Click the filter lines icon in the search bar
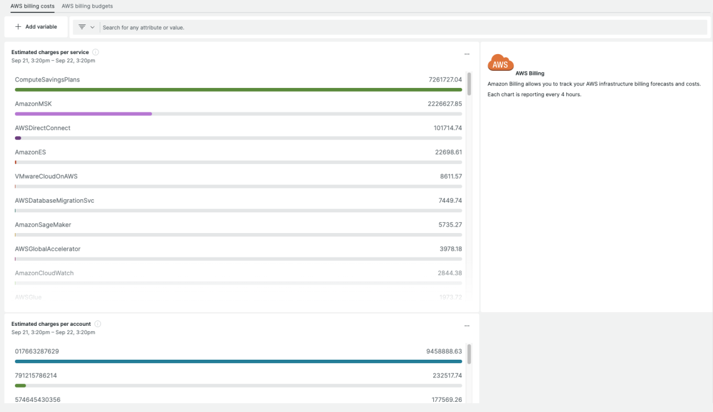The width and height of the screenshot is (713, 412). point(82,27)
